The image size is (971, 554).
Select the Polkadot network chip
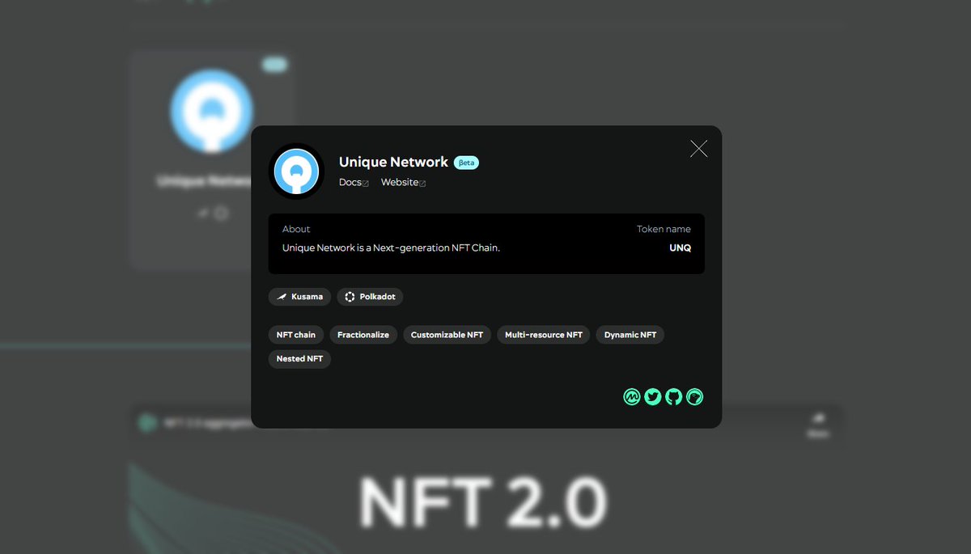370,297
